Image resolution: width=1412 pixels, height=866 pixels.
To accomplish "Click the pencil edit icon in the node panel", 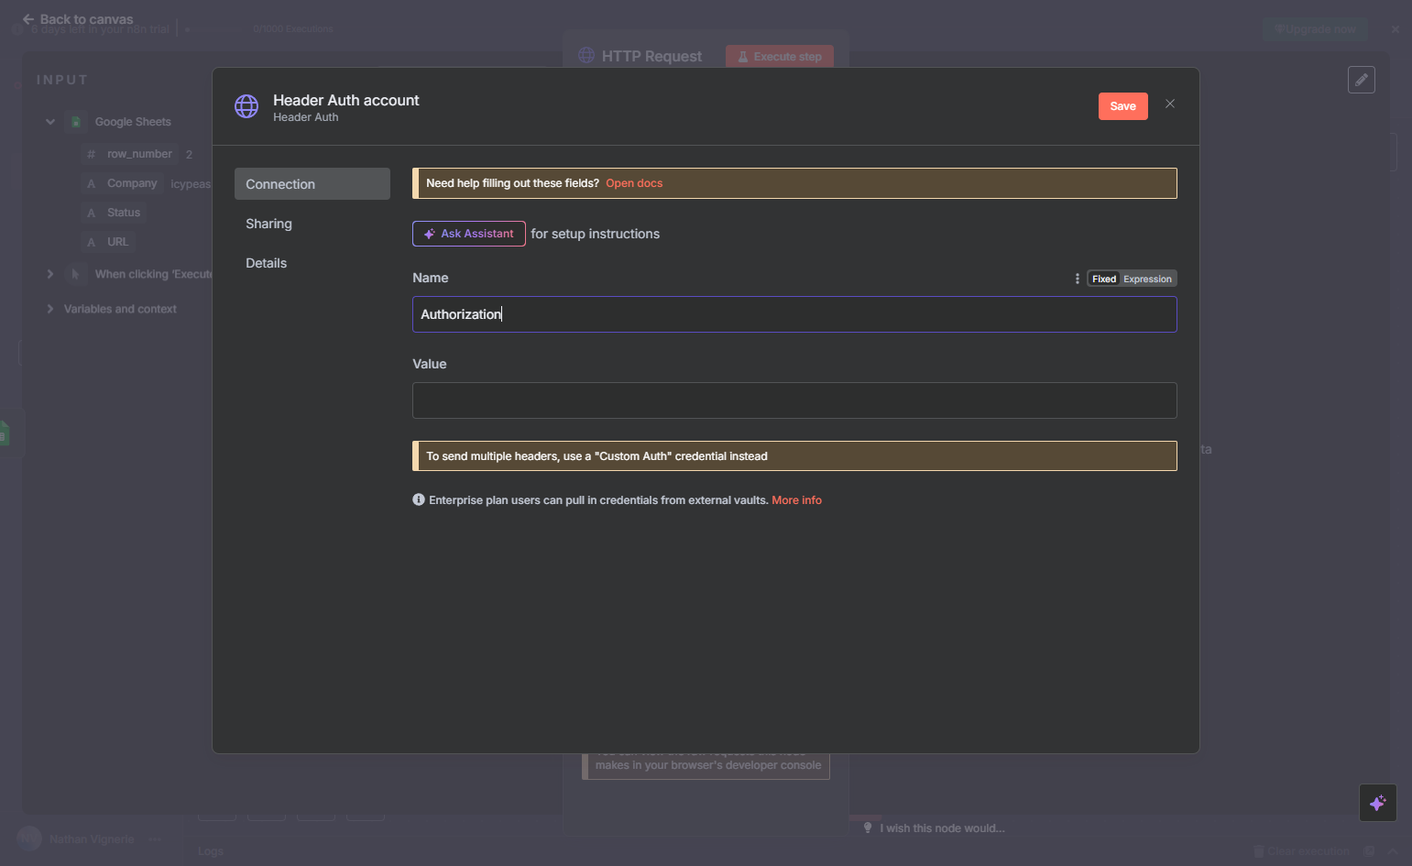I will click(x=1362, y=80).
